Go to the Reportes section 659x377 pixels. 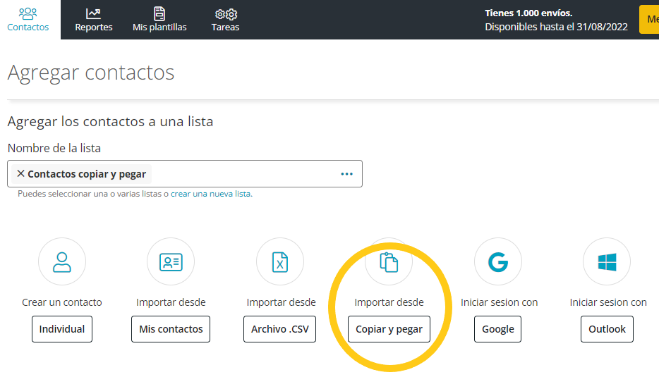pyautogui.click(x=94, y=20)
